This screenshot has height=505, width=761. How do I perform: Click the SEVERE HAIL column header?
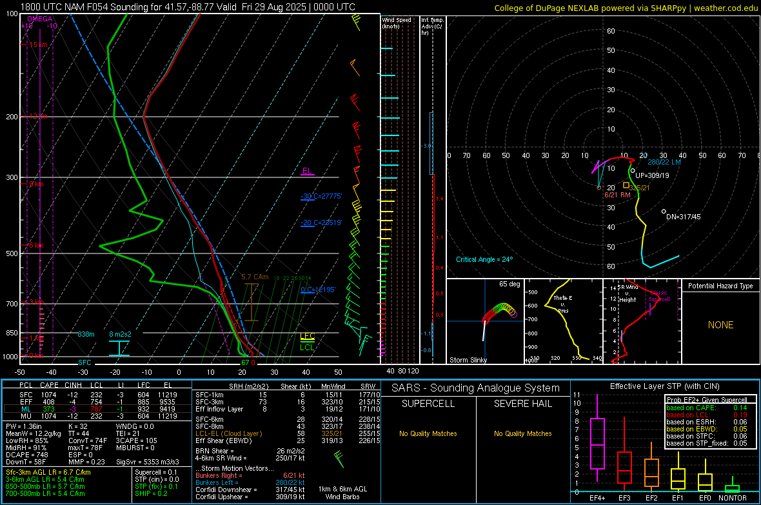tap(522, 404)
